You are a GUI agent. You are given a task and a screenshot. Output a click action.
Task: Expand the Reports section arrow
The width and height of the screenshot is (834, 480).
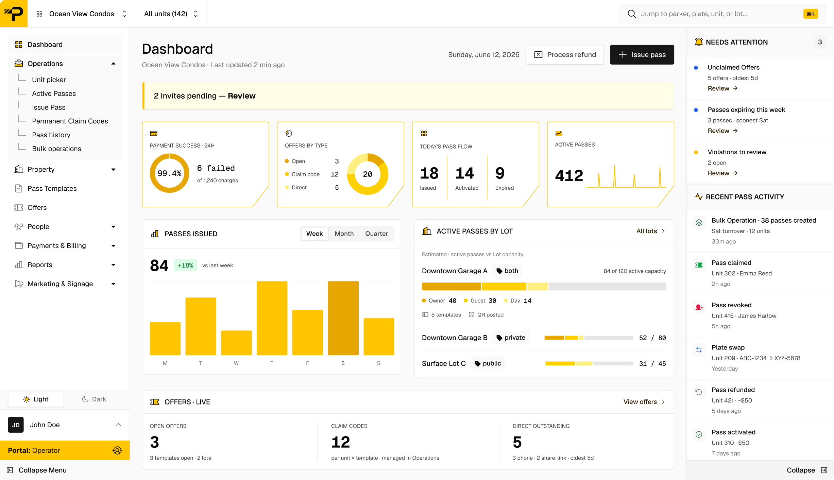coord(113,264)
